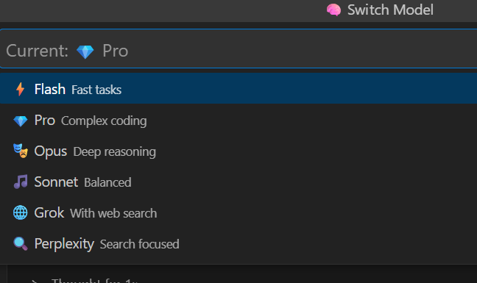Select the Flash model option
This screenshot has width=477, height=283.
[239, 88]
